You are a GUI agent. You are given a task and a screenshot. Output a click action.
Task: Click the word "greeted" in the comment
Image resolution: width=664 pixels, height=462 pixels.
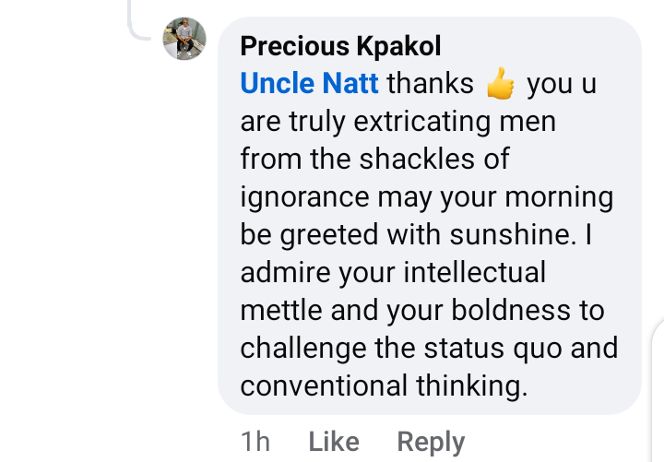click(x=327, y=234)
